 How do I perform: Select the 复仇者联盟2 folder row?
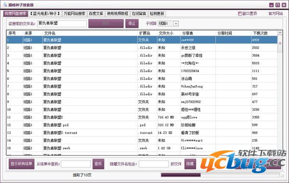tap(142, 117)
